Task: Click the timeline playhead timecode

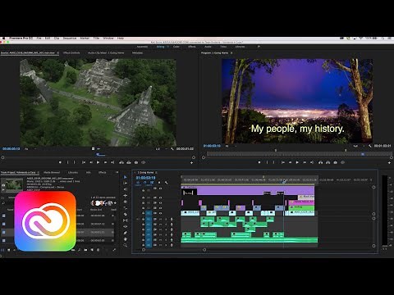Action: coord(146,178)
